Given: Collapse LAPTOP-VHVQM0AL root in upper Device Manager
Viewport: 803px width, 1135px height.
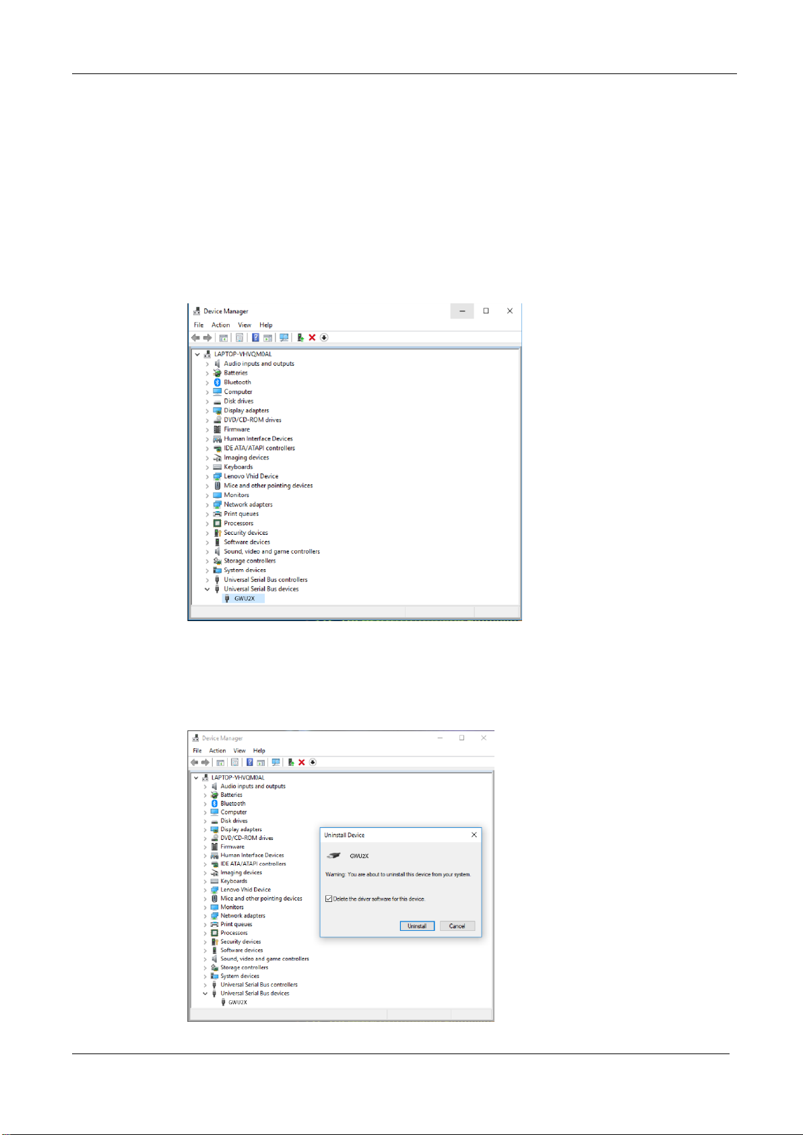Looking at the screenshot, I should pyautogui.click(x=197, y=354).
